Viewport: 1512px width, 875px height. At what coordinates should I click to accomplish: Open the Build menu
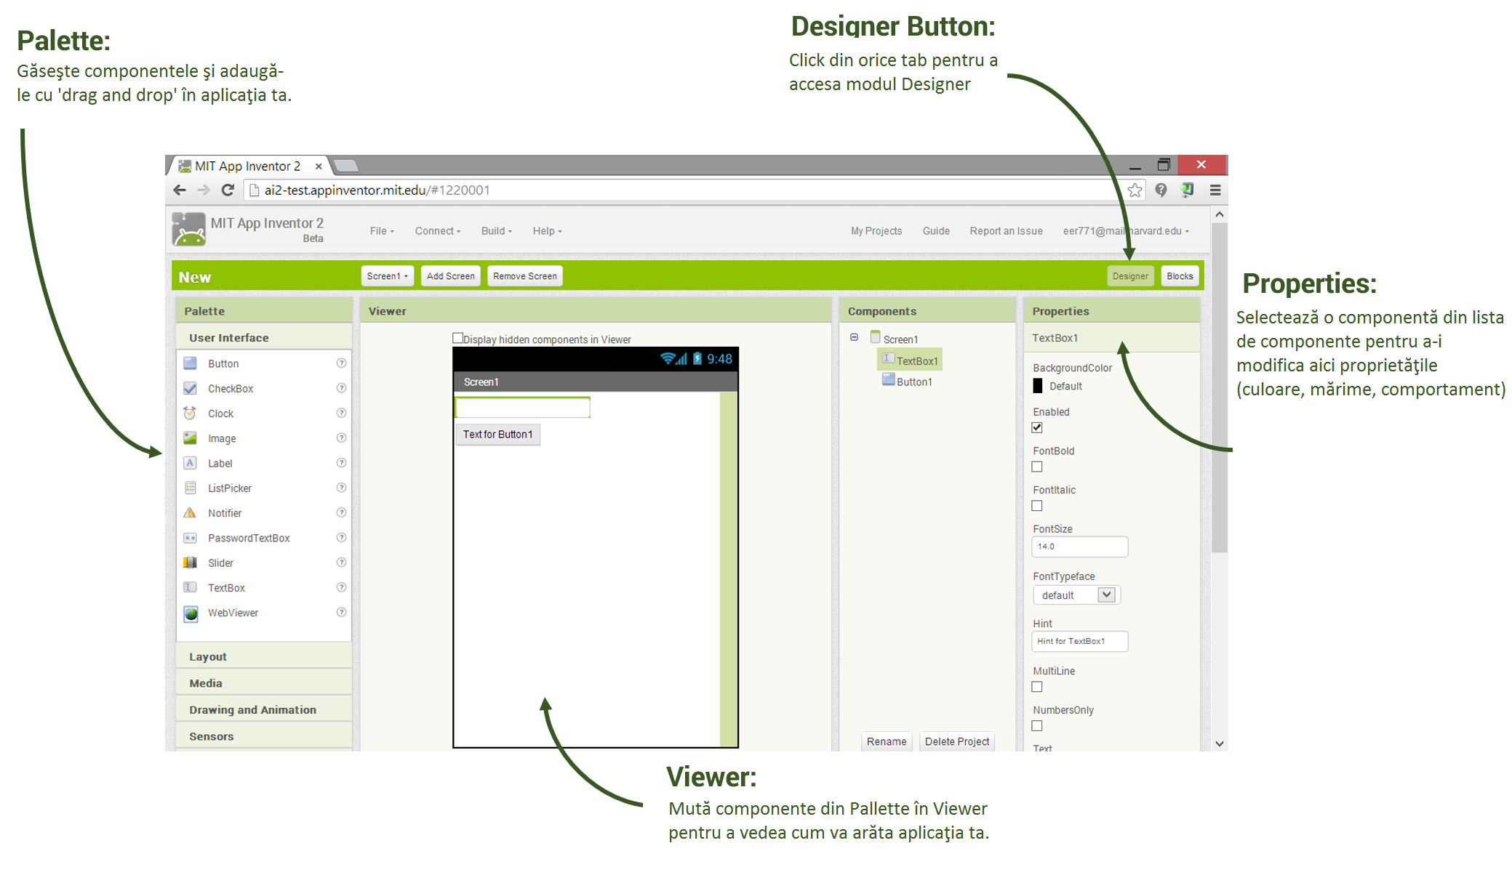tap(496, 231)
